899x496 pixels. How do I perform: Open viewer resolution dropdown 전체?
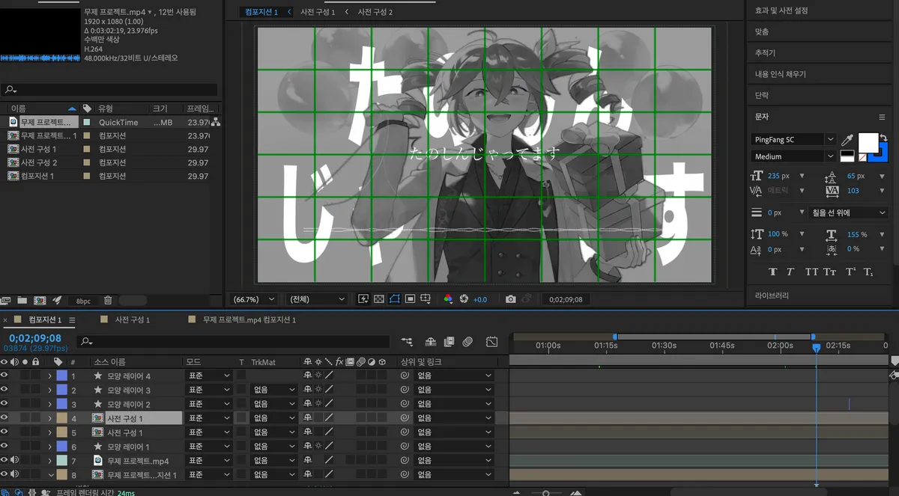pos(317,299)
